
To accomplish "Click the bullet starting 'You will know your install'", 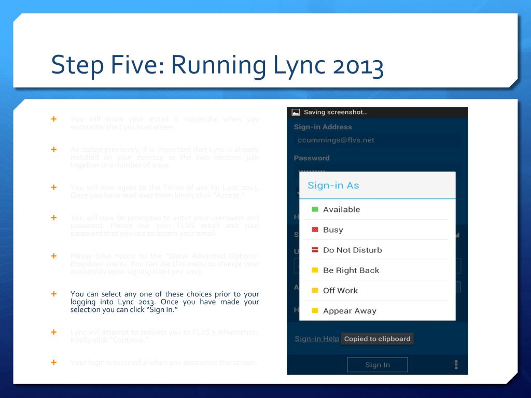I will tap(164, 123).
